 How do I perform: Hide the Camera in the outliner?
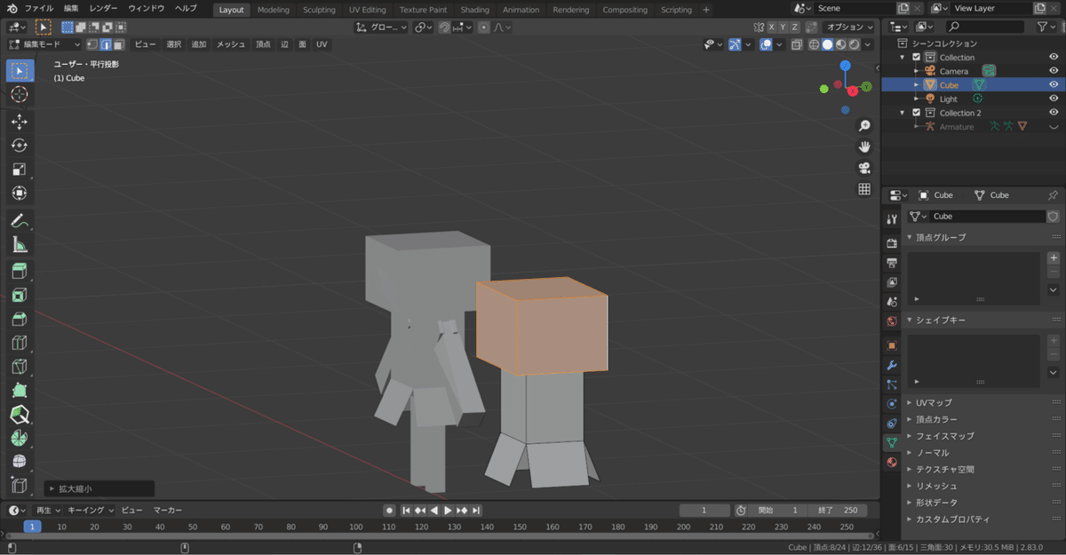[1054, 71]
